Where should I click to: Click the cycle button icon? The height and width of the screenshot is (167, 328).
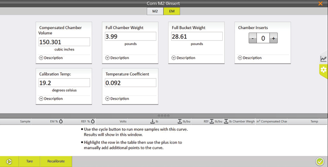9,161
